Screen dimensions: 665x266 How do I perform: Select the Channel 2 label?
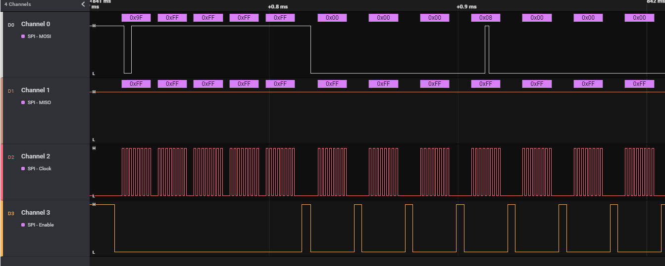(36, 156)
